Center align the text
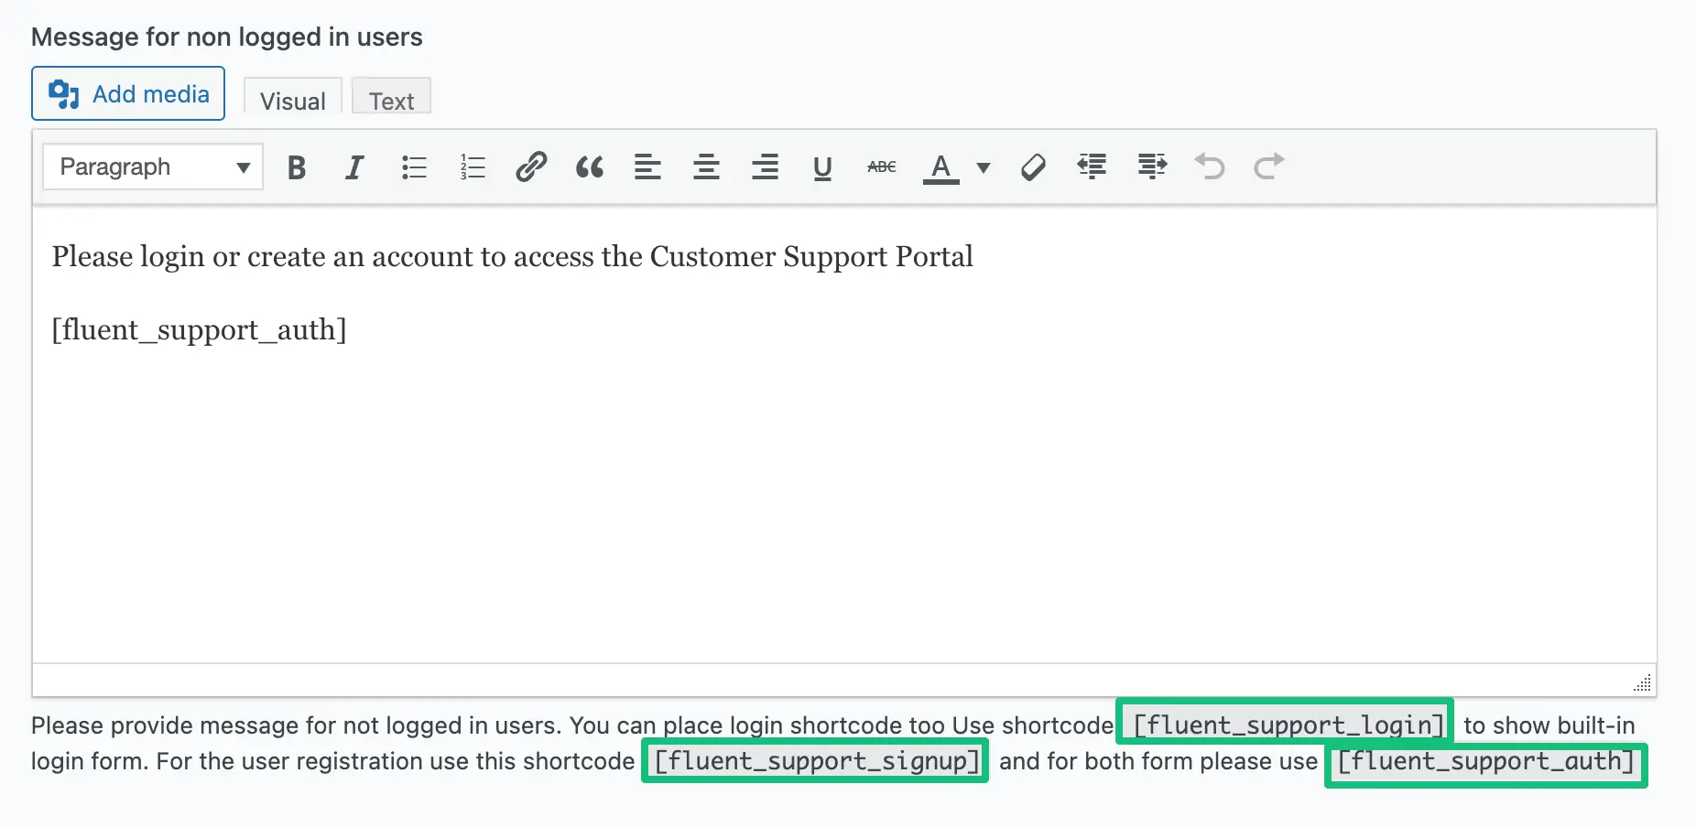 706,167
